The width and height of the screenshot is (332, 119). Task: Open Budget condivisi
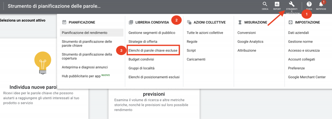coord(141,59)
